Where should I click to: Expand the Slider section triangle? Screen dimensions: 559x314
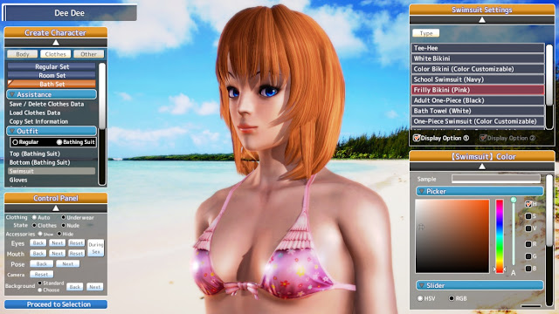tap(422, 285)
